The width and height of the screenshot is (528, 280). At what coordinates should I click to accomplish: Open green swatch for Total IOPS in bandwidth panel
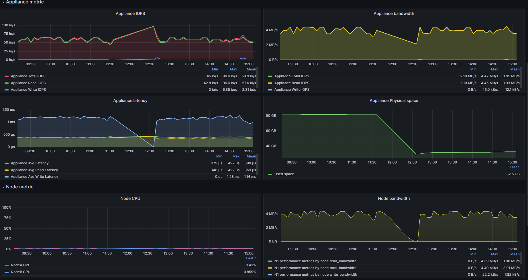click(270, 76)
